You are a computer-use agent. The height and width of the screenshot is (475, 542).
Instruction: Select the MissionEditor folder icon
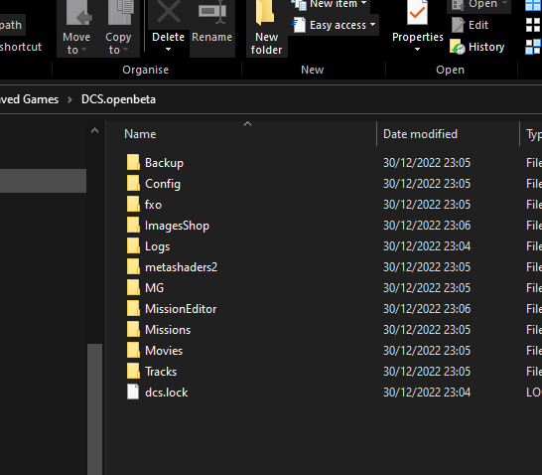coord(133,309)
